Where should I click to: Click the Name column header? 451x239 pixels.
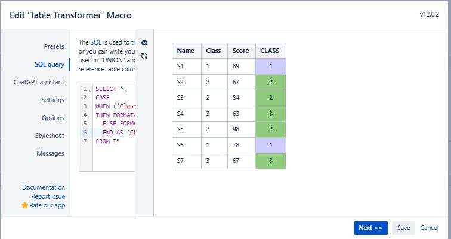point(186,51)
